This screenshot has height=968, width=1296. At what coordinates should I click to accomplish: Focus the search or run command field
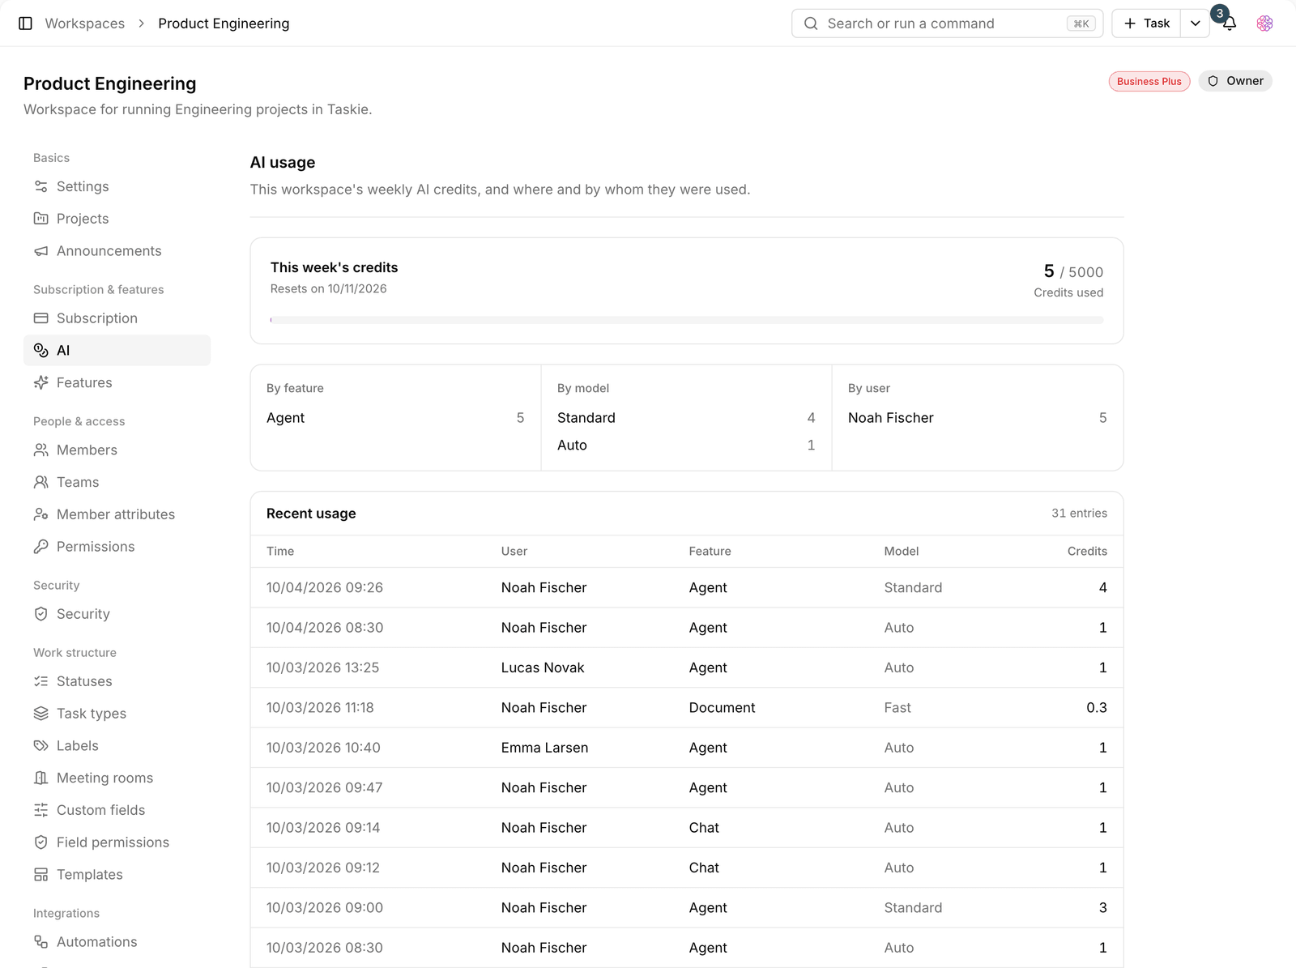click(947, 23)
